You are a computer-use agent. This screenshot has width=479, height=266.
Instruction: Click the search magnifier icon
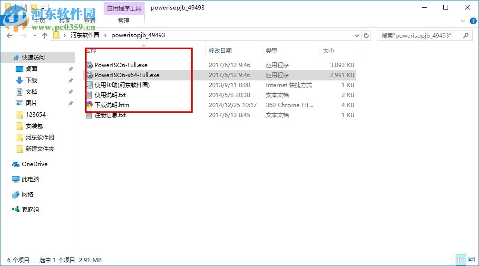(466, 36)
